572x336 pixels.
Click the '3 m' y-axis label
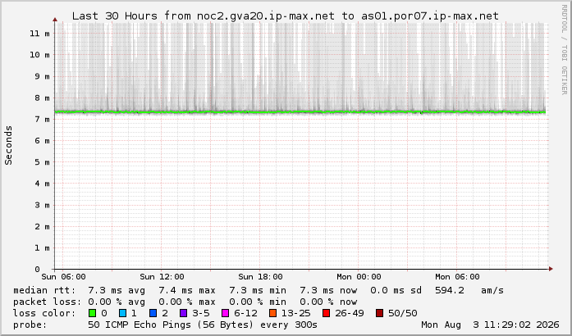[43, 205]
